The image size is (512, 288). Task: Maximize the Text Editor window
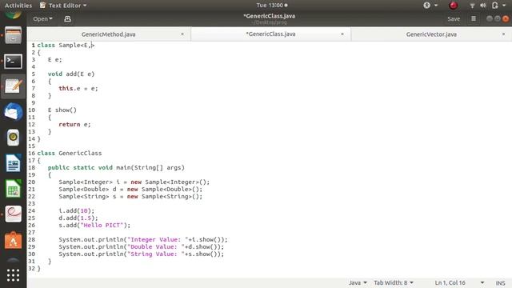pyautogui.click(x=497, y=18)
